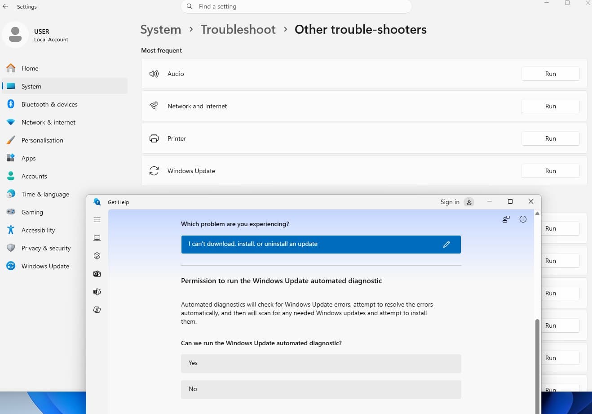Open the Outlook icon in Get Help sidebar
Screen dimensions: 592x414
[97, 274]
